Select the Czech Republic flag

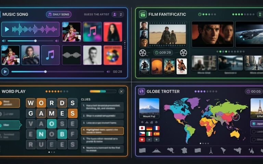(x=142, y=134)
